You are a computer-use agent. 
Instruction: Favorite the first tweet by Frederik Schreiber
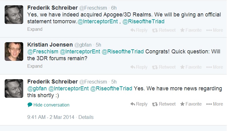[x=191, y=30]
